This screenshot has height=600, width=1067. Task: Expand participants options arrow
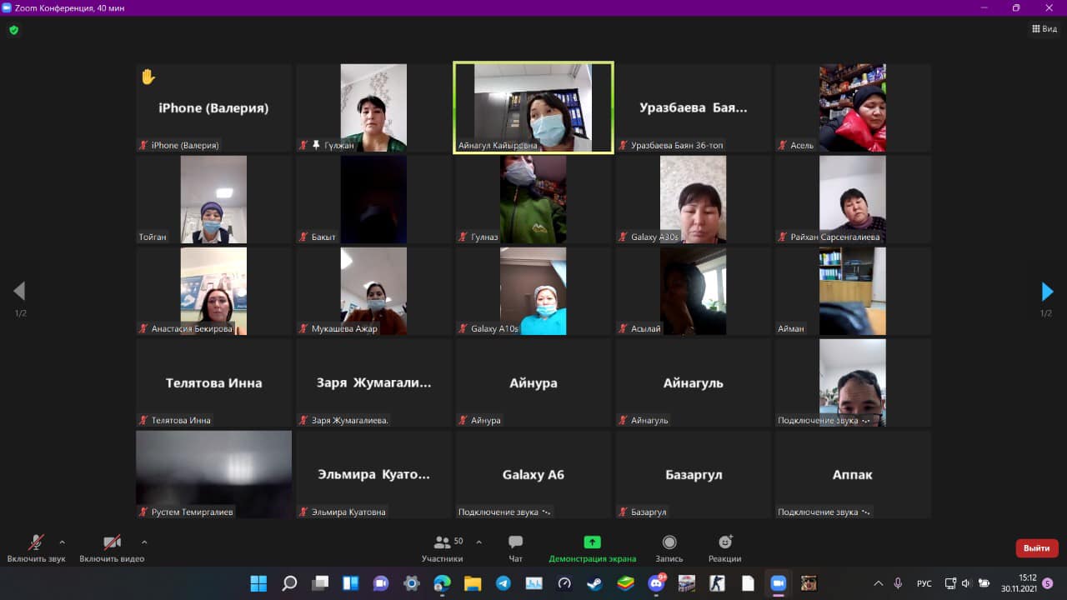tap(478, 542)
